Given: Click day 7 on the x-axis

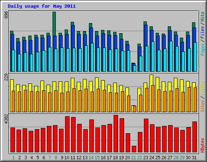Looking at the screenshot, I should (50, 158).
